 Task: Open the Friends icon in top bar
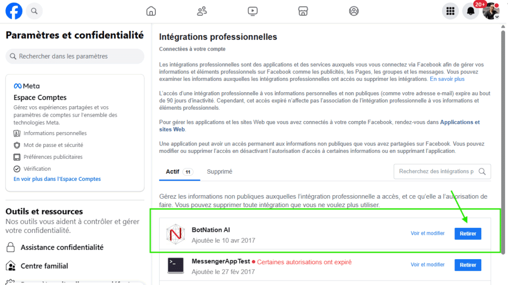202,11
